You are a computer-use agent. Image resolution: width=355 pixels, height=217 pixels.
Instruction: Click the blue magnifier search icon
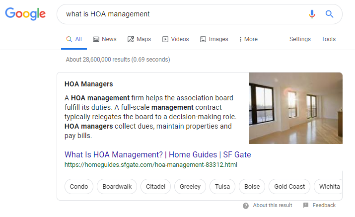329,14
